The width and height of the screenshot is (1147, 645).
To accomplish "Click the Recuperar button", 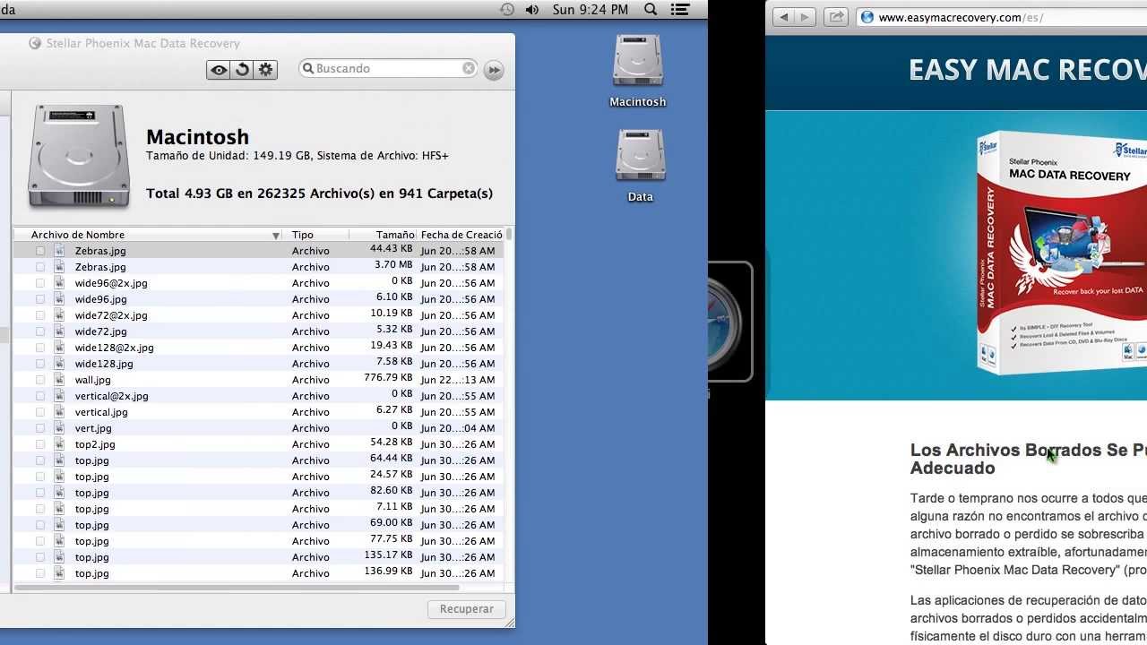I will point(467,609).
